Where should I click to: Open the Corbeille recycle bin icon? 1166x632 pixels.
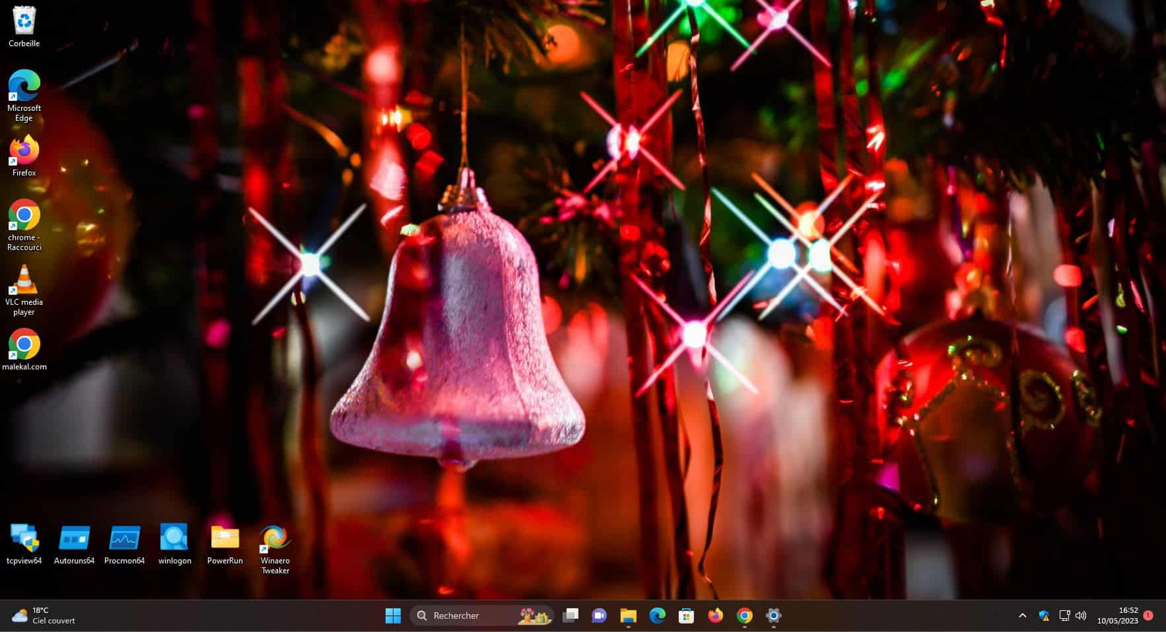coord(24,26)
